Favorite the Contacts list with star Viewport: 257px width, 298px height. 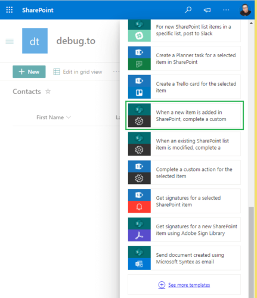pyautogui.click(x=48, y=91)
